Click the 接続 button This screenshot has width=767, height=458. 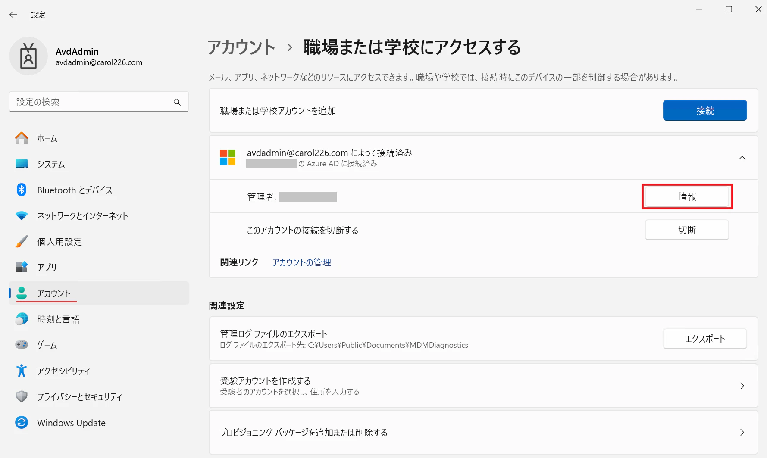coord(705,111)
